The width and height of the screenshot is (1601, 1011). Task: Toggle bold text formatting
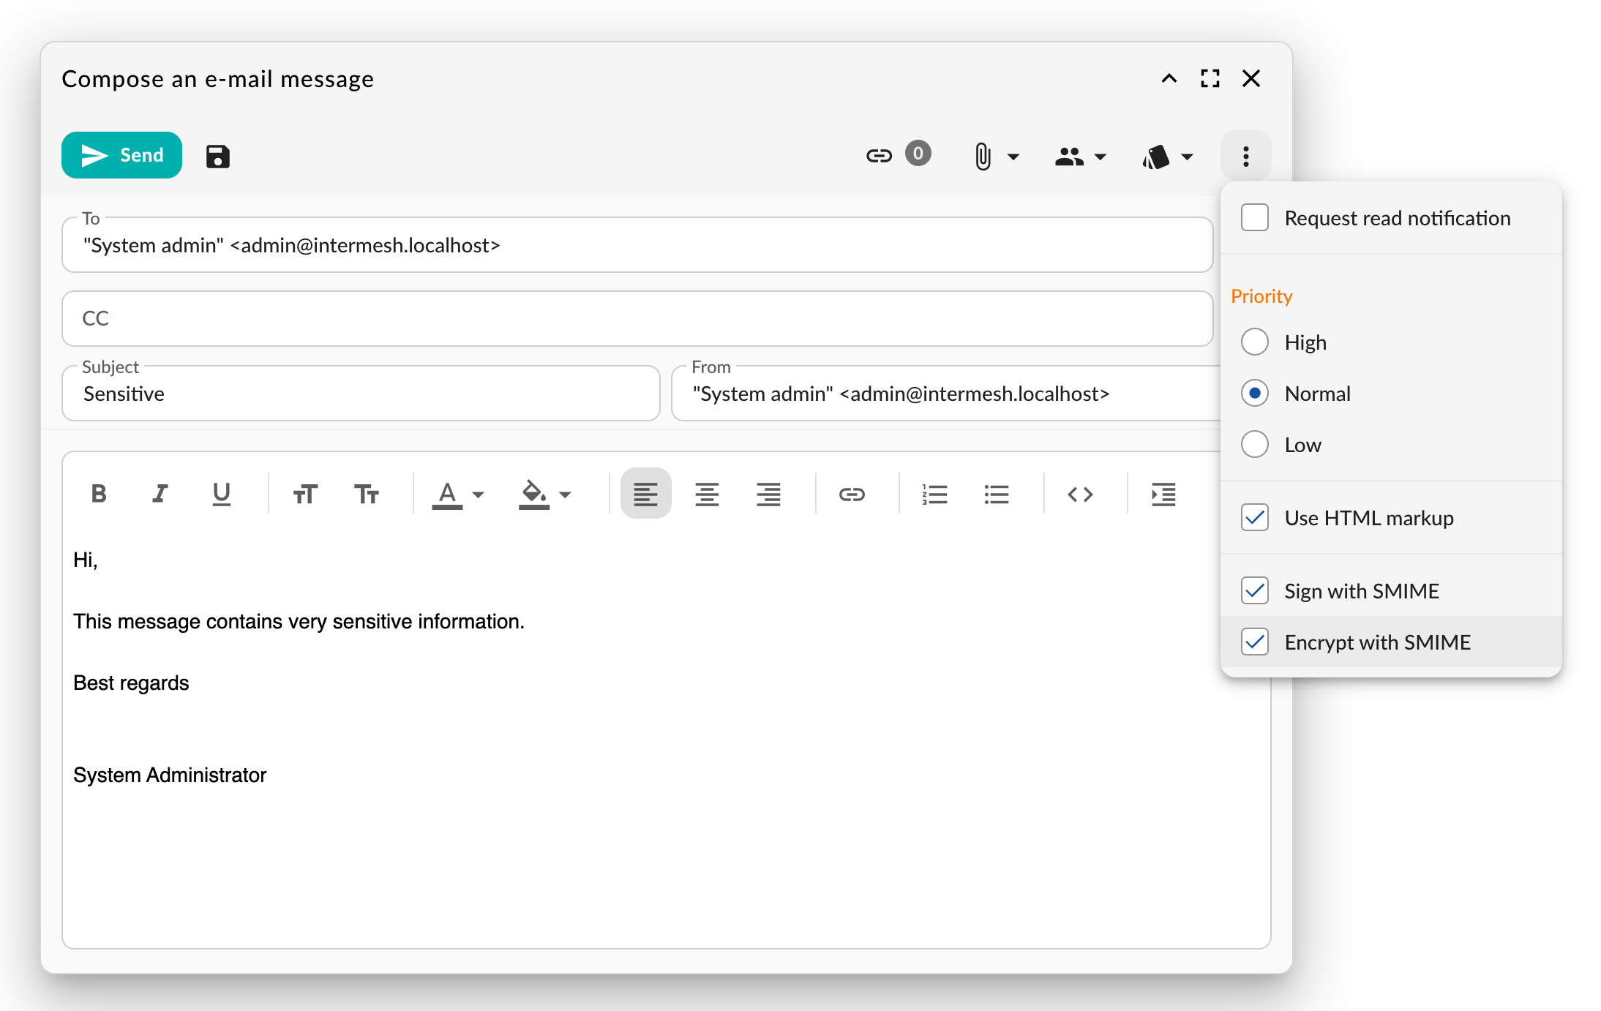(x=99, y=495)
